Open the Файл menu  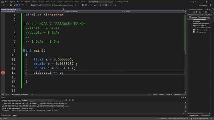click(x=6, y=2)
